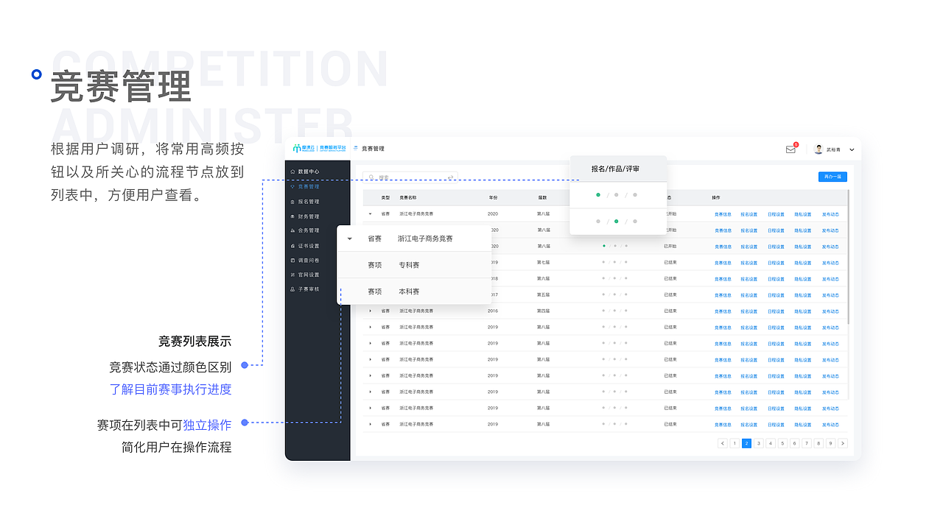Image resolution: width=943 pixels, height=530 pixels.
Task: Open the 证书设置 sidebar icon
Action: click(308, 246)
